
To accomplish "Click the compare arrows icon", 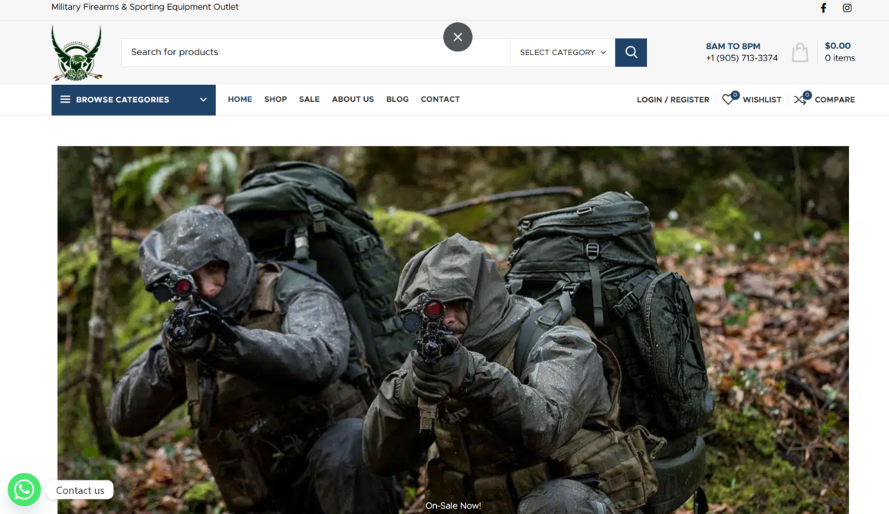I will click(800, 100).
